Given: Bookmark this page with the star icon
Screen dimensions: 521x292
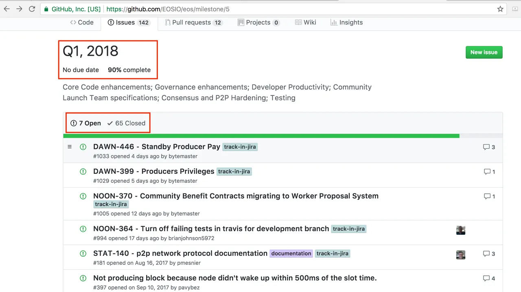Looking at the screenshot, I should 500,9.
